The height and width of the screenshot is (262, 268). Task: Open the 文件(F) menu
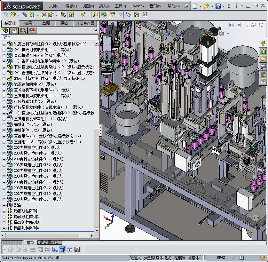(54, 6)
